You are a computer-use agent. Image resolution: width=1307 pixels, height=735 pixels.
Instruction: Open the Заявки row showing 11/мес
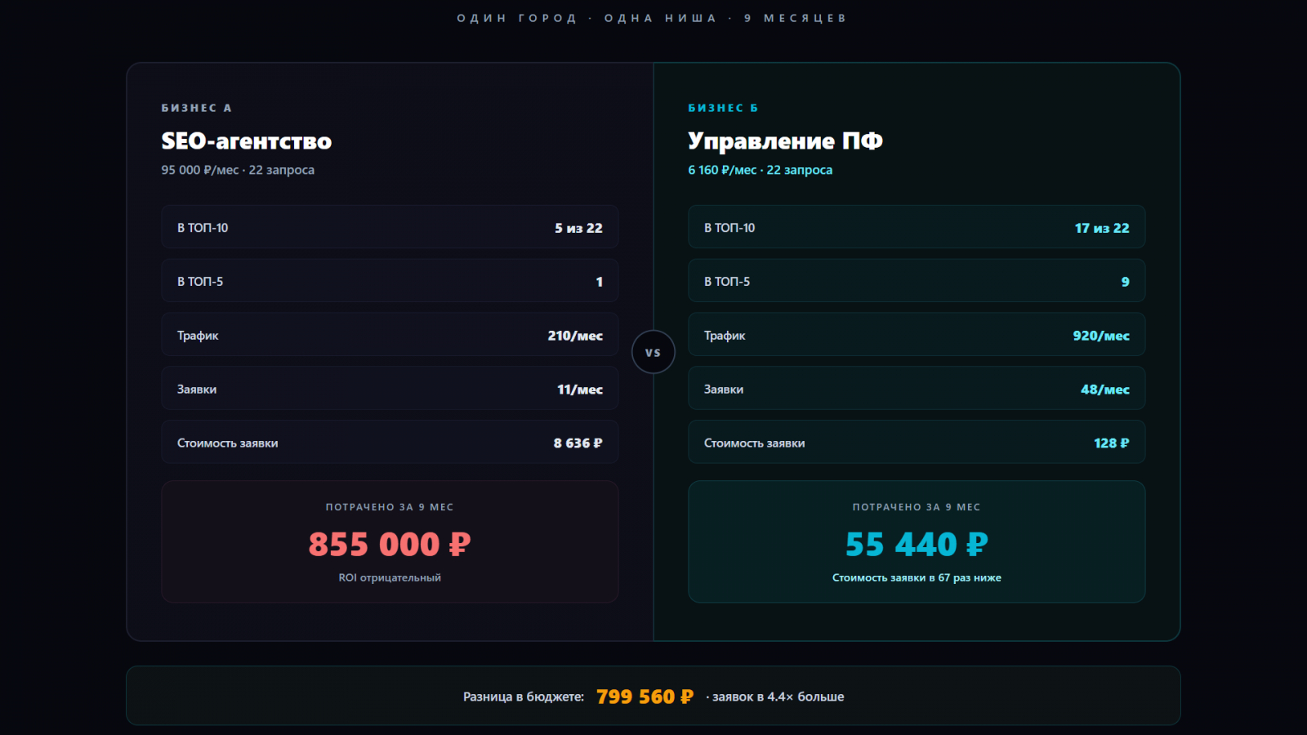(x=390, y=389)
